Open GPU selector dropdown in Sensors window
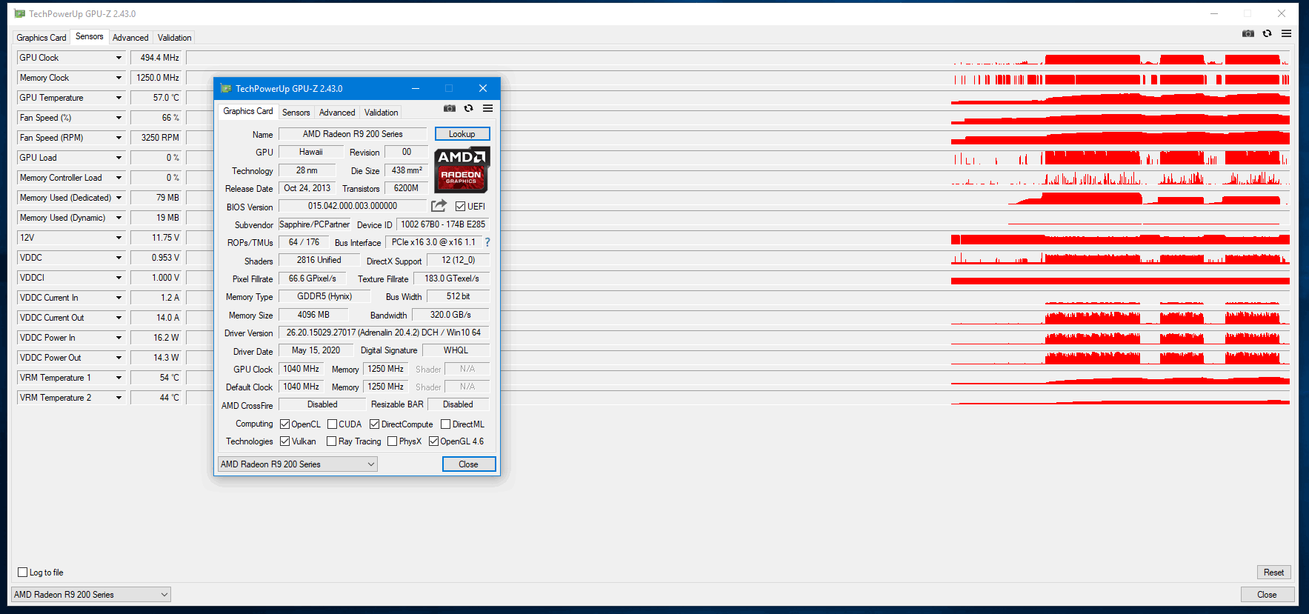Screen dimensions: 1309x614 coord(91,595)
